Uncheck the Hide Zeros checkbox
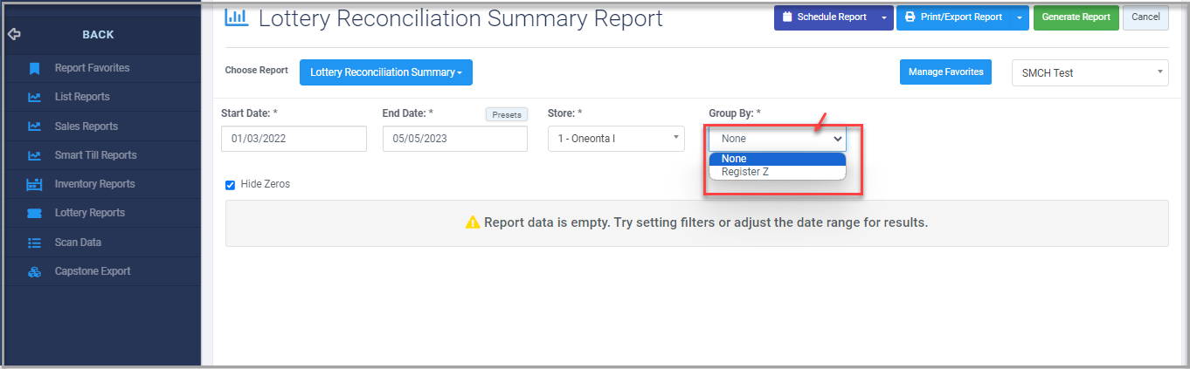The height and width of the screenshot is (369, 1190). point(231,185)
